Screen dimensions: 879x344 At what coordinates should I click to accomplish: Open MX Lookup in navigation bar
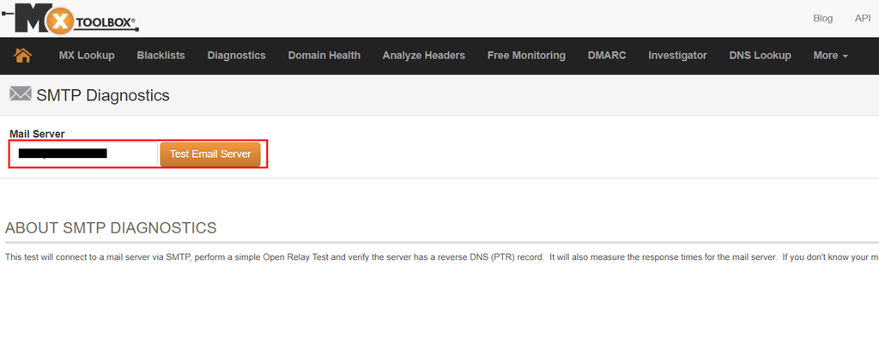(87, 56)
